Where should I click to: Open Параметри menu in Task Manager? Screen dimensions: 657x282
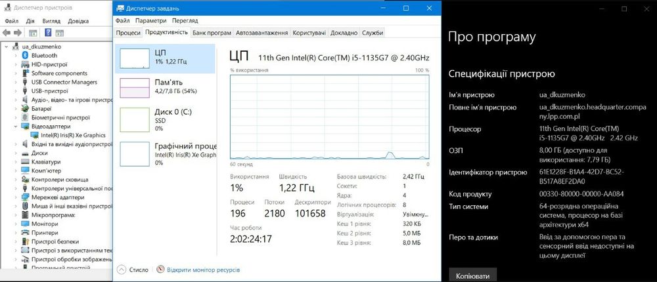(x=151, y=20)
